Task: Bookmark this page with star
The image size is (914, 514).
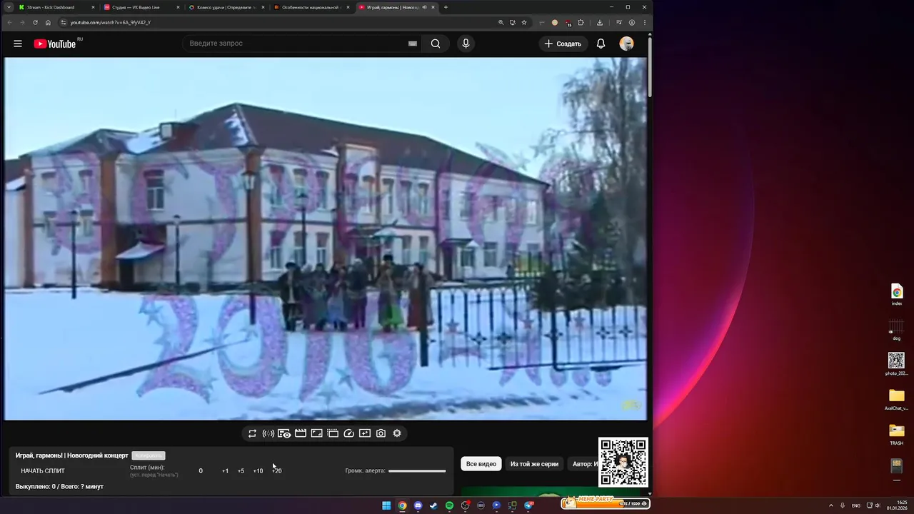Action: coord(524,22)
